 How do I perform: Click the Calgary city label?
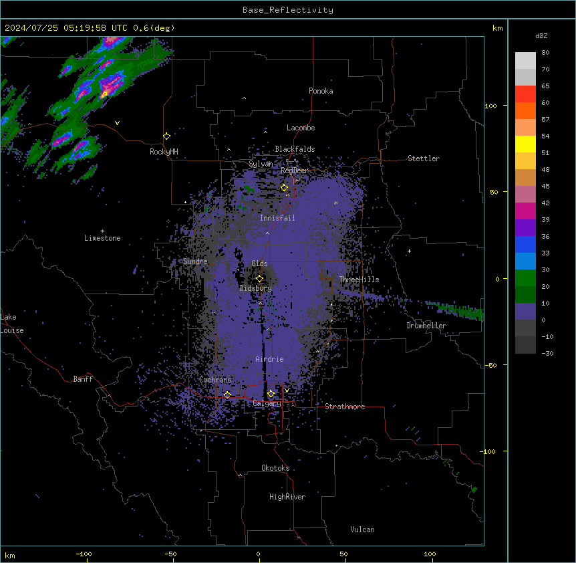(x=267, y=403)
